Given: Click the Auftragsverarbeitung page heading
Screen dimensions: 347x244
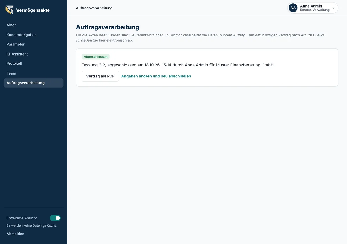Looking at the screenshot, I should coord(108,27).
